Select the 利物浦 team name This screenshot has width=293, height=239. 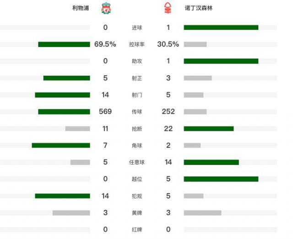81,8
